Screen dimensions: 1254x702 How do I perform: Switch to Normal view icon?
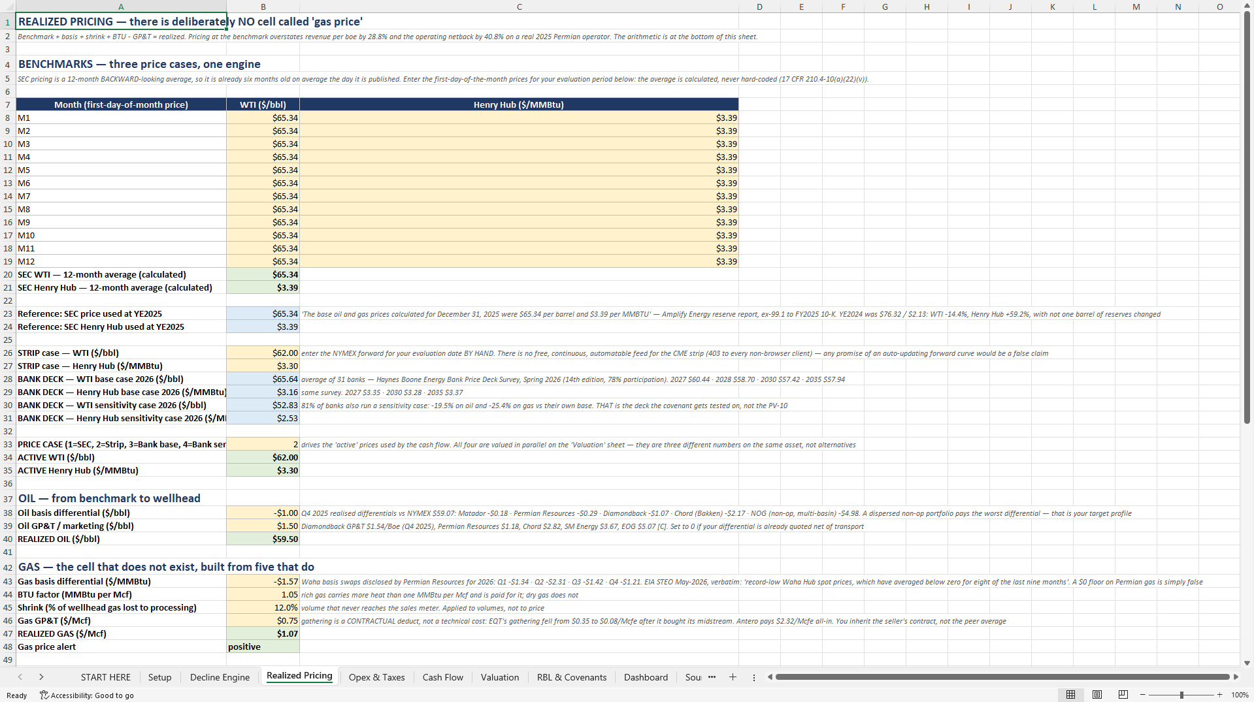[1070, 695]
